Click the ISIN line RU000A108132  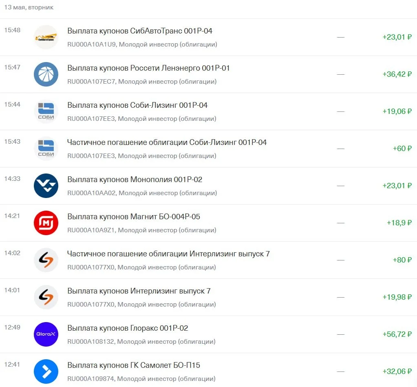pos(141,342)
